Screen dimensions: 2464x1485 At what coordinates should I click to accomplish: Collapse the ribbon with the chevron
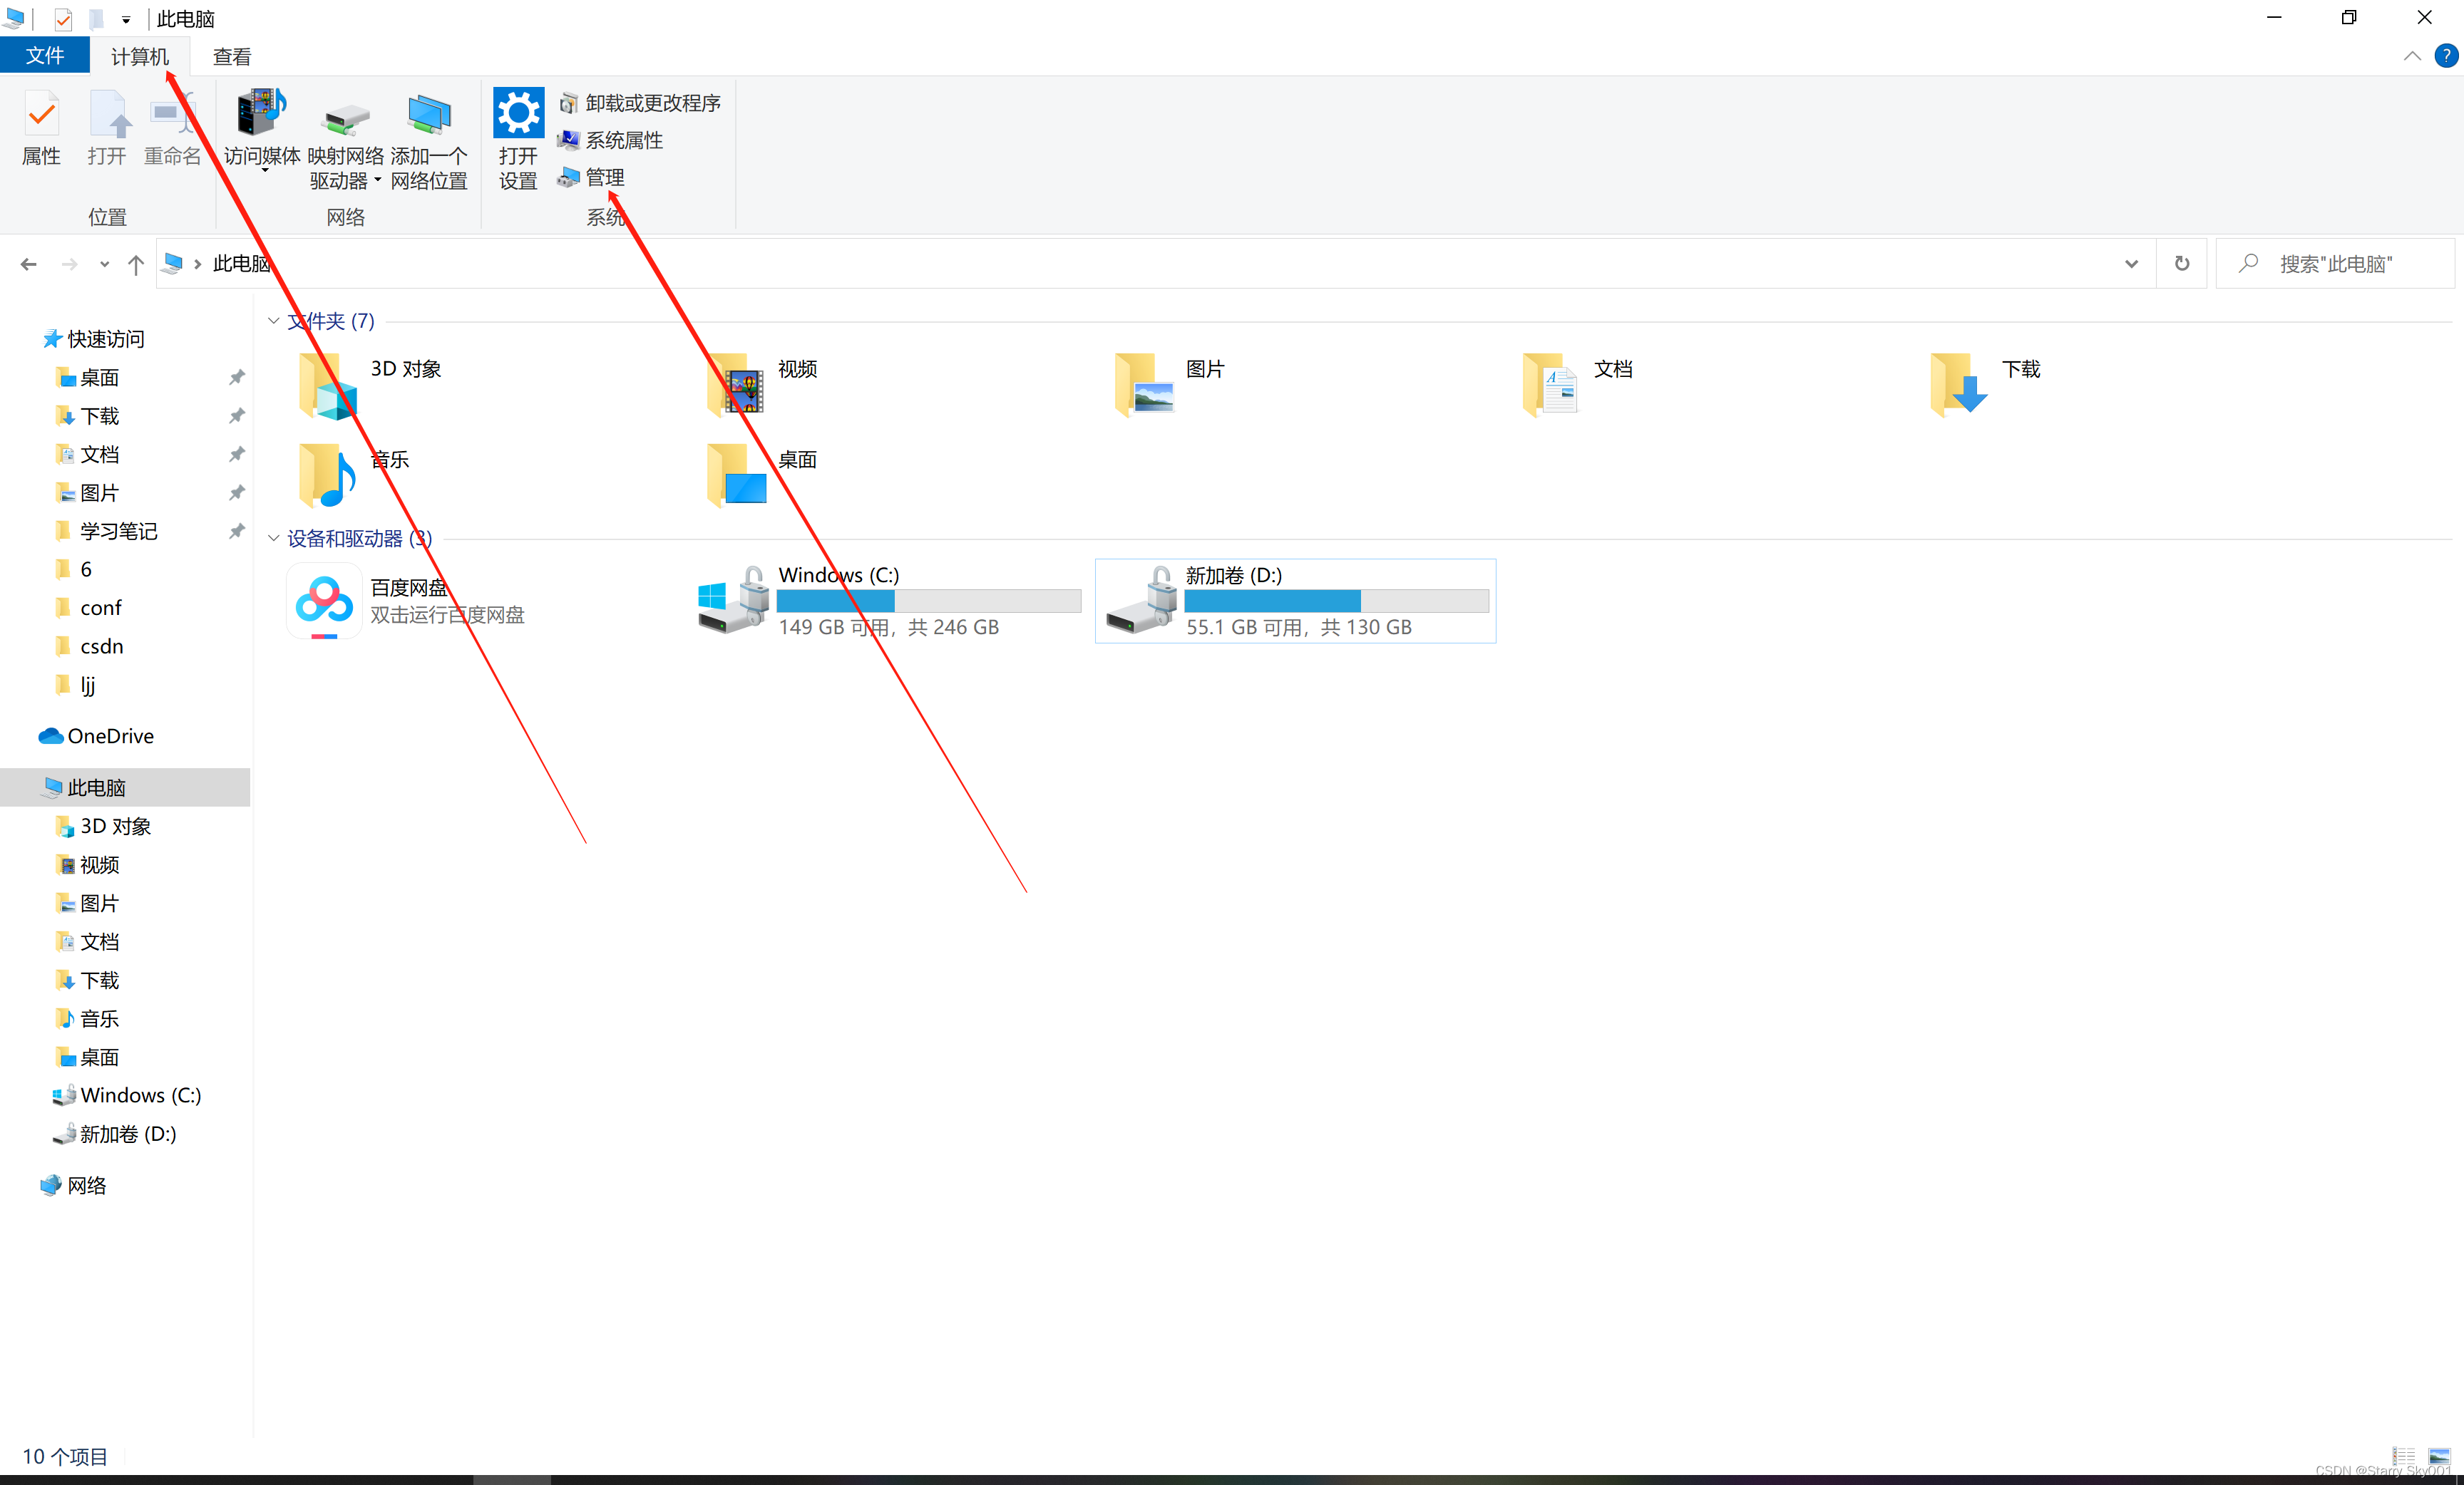pyautogui.click(x=2411, y=57)
